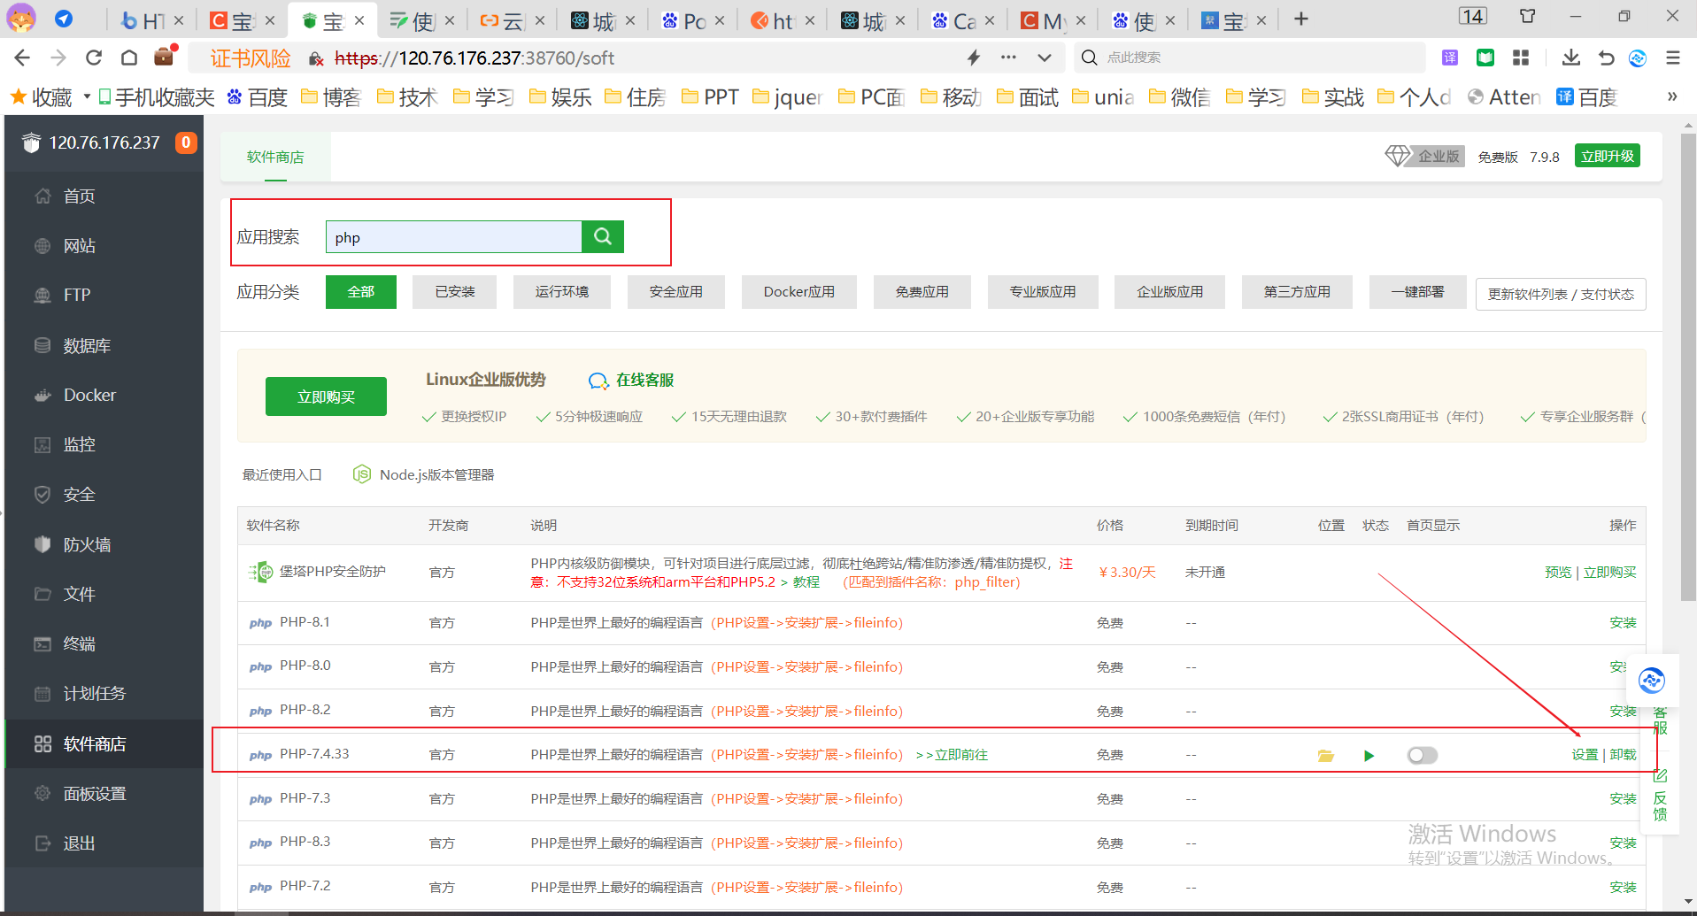Open the browser downloads icon

[1570, 58]
